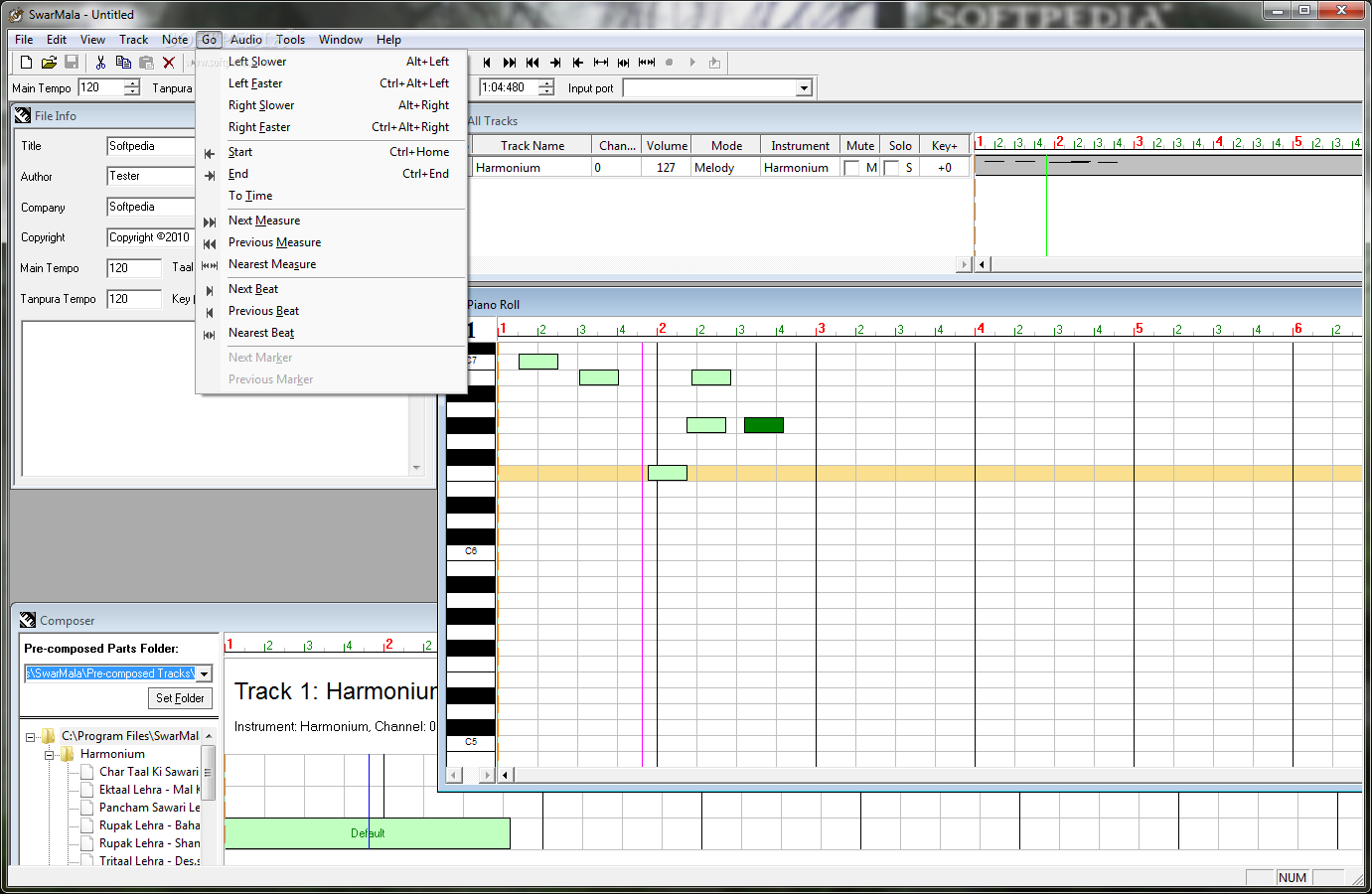Screen dimensions: 1372x894
Task: Click Harmonium track name cell
Action: [532, 168]
